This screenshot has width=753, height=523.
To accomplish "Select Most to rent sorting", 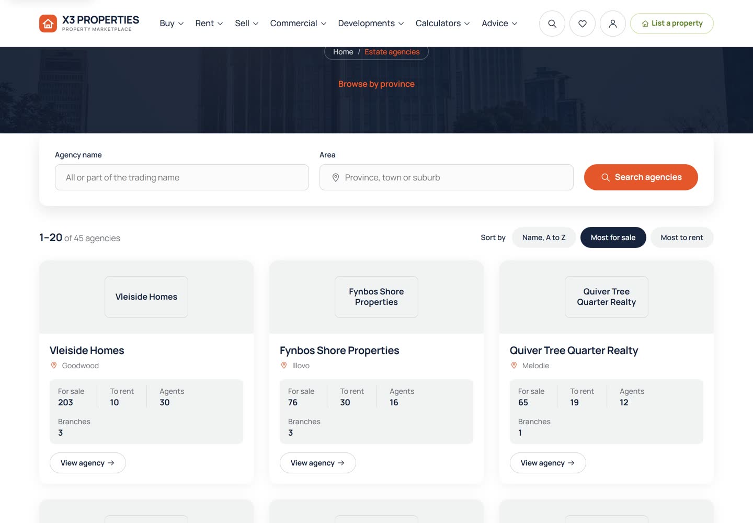I will [x=682, y=237].
